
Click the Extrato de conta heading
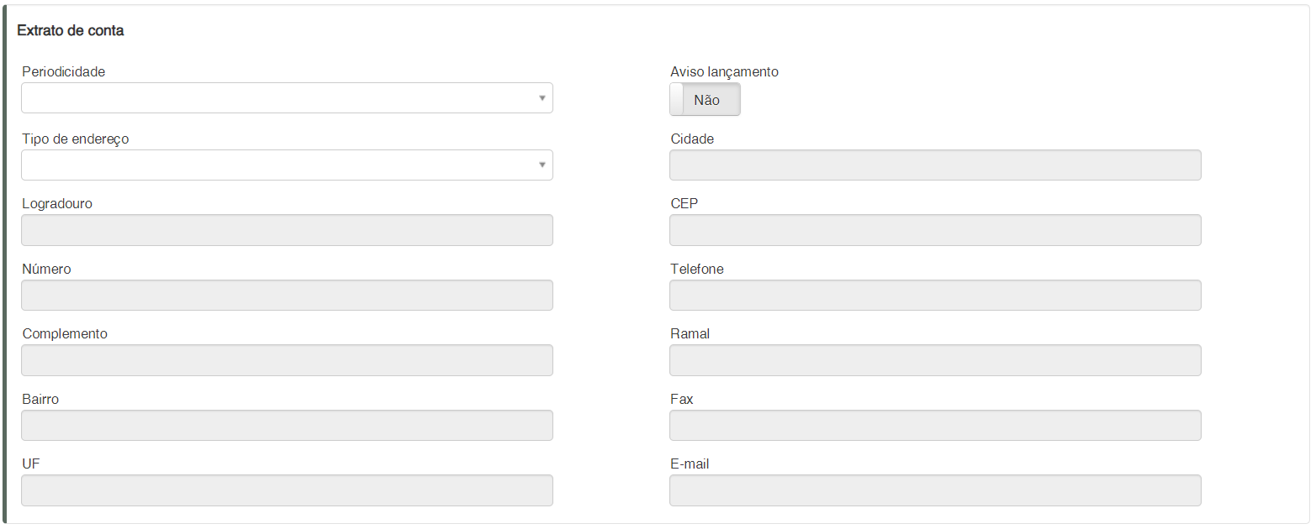point(71,30)
